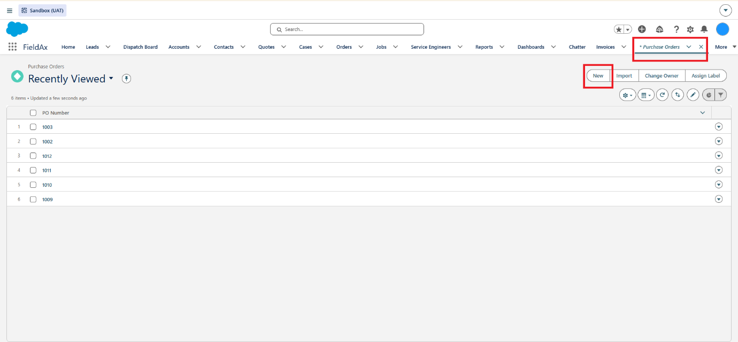Image resolution: width=738 pixels, height=342 pixels.
Task: Click the New purchase order button
Action: tap(598, 76)
